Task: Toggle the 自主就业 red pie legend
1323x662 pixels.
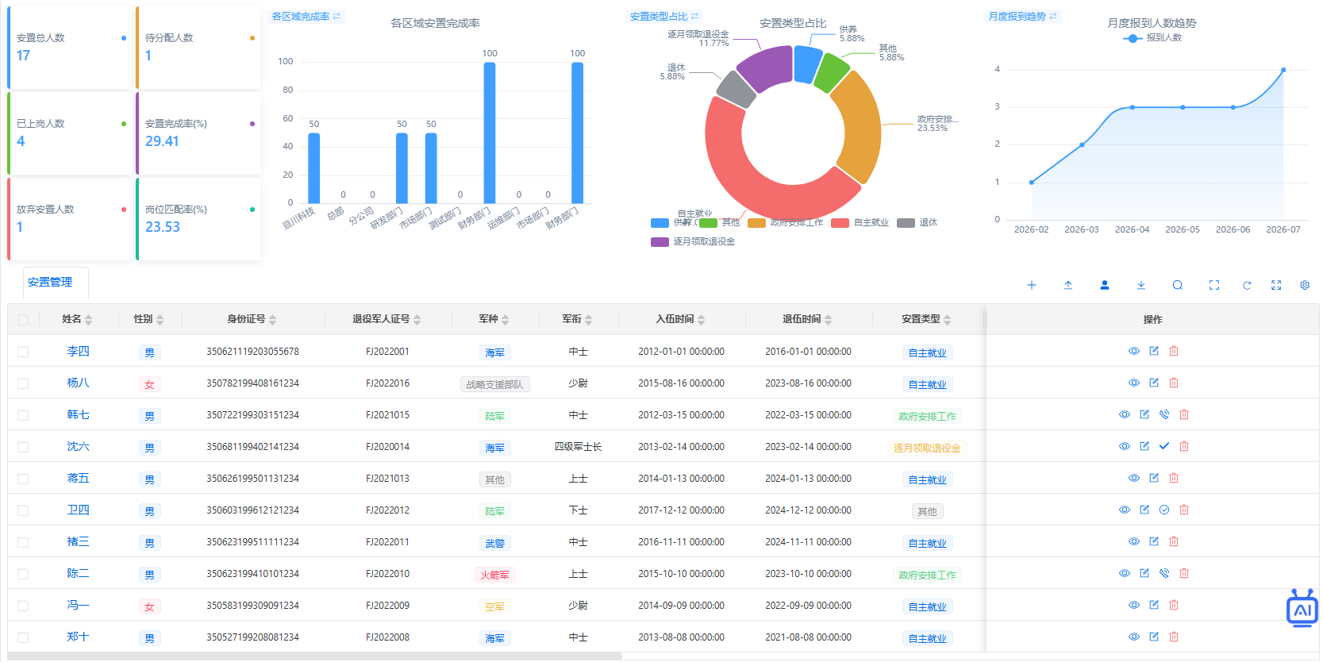Action: (x=860, y=222)
